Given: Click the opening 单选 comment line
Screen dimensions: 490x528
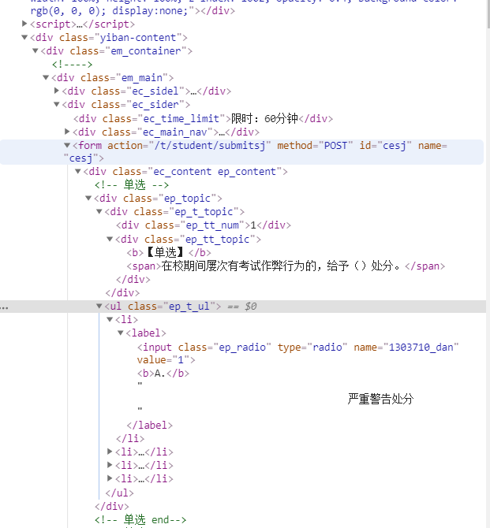Looking at the screenshot, I should click(132, 185).
